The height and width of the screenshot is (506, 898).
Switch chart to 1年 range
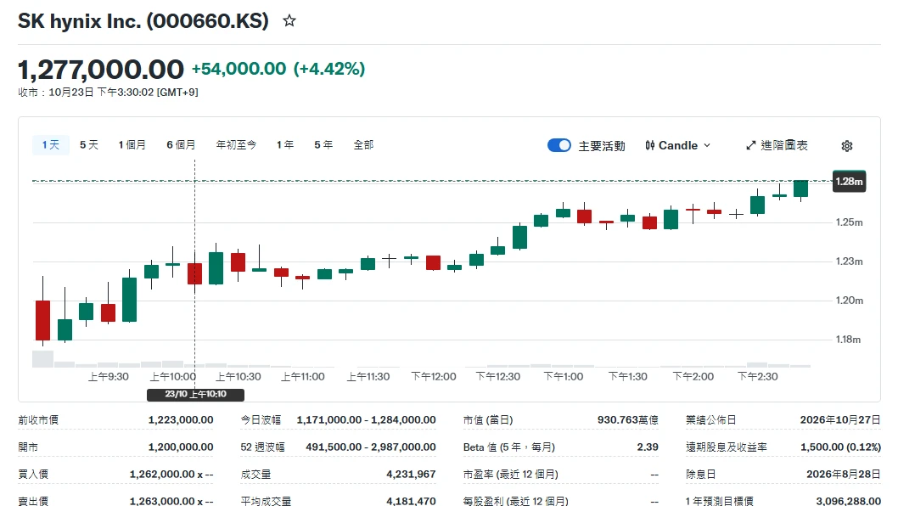coord(285,145)
